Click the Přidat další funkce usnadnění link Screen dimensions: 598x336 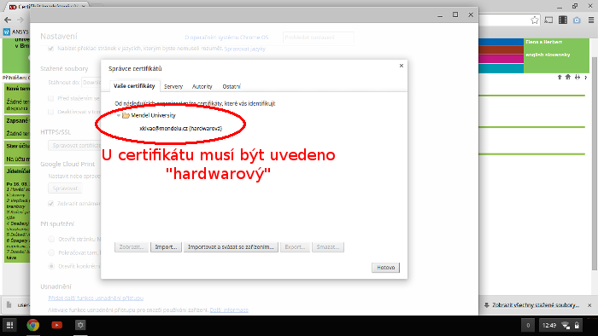pyautogui.click(x=96, y=298)
